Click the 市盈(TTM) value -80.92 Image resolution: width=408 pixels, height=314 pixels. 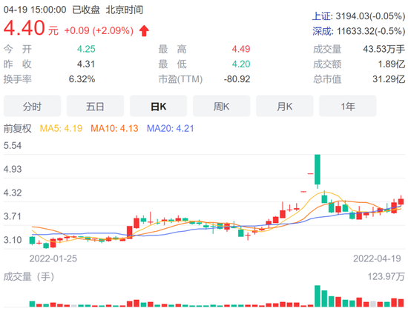coord(237,79)
